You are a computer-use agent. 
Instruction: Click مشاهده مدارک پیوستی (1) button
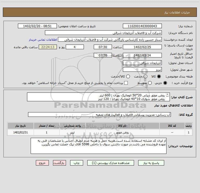click(111, 163)
